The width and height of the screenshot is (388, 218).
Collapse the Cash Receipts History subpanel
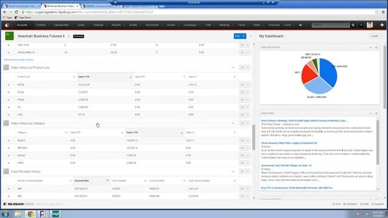point(233,171)
